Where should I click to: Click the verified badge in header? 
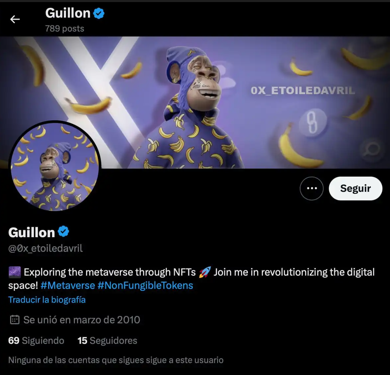99,13
